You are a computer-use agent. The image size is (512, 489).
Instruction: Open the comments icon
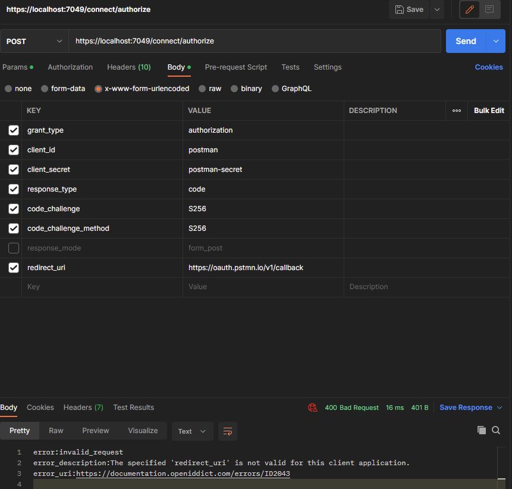pyautogui.click(x=489, y=10)
